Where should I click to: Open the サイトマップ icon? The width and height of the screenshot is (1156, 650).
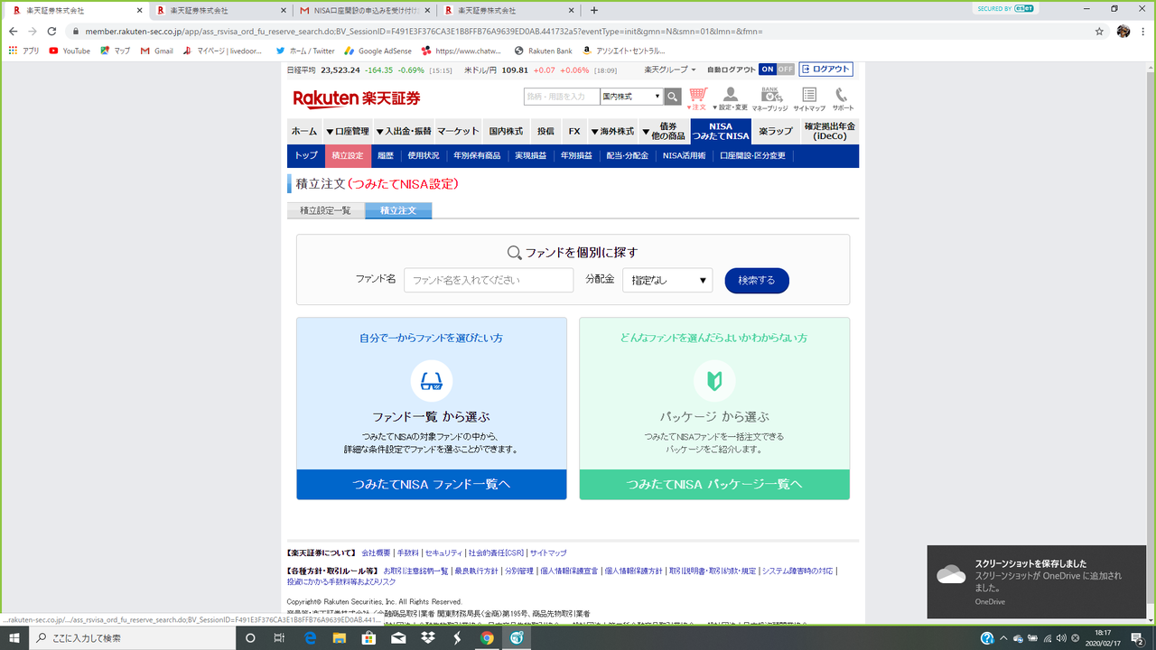tap(809, 98)
